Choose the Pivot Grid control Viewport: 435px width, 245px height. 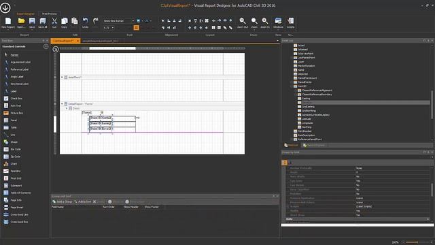click(x=16, y=178)
